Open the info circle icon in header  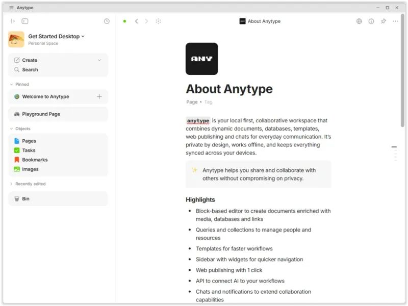click(x=371, y=21)
